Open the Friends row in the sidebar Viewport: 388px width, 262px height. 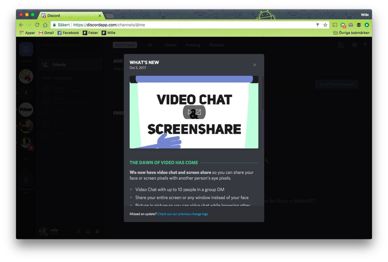(70, 65)
